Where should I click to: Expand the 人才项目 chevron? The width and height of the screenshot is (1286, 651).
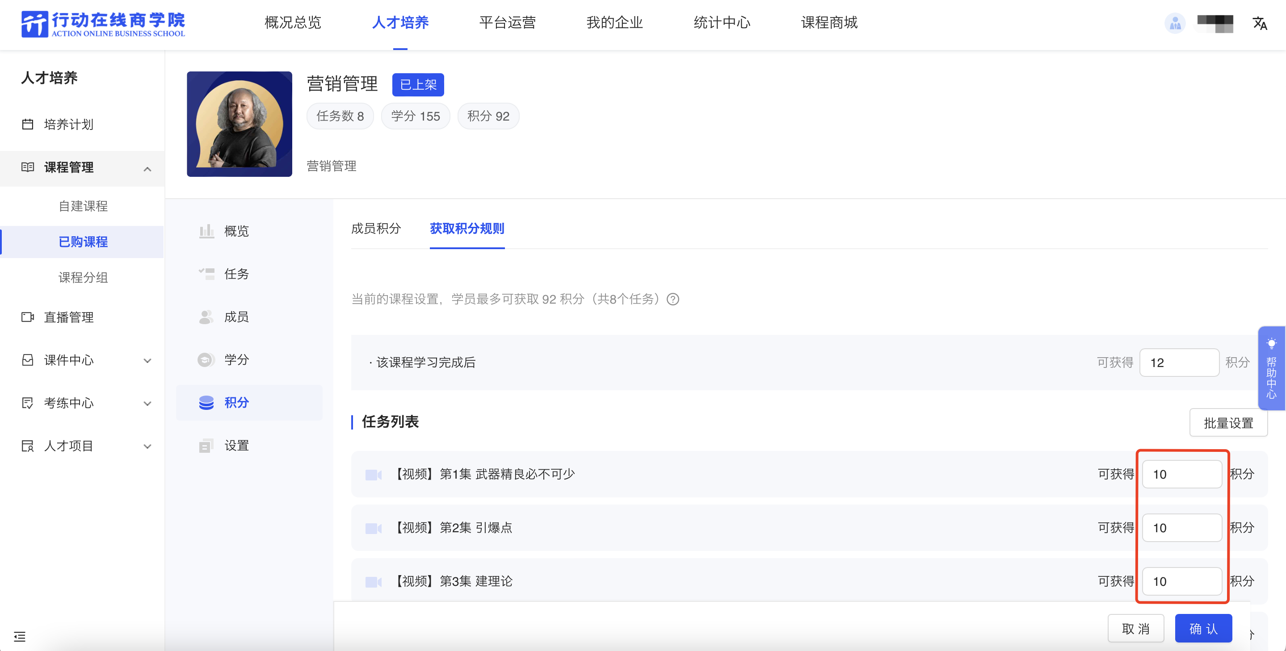tap(147, 447)
